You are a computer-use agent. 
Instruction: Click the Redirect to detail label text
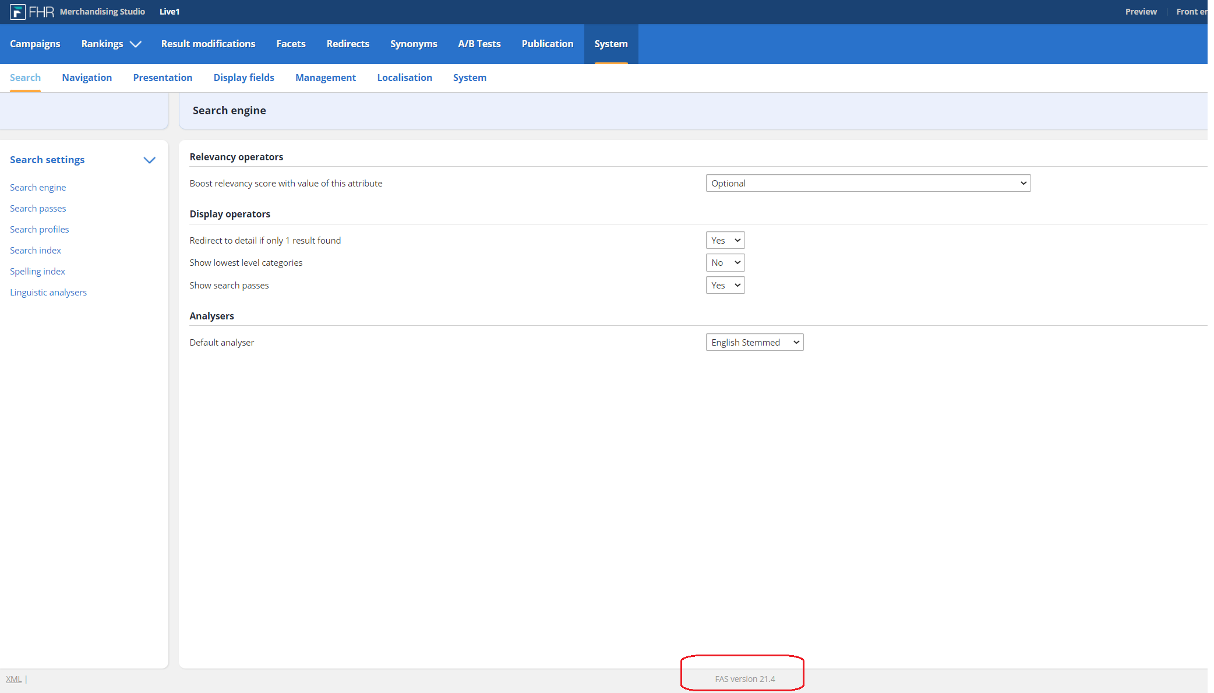[x=265, y=240]
